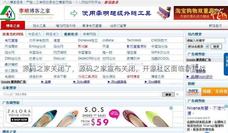
Task: Click the www.nivana.com.fr ad URL
Action: pyautogui.click(x=198, y=118)
